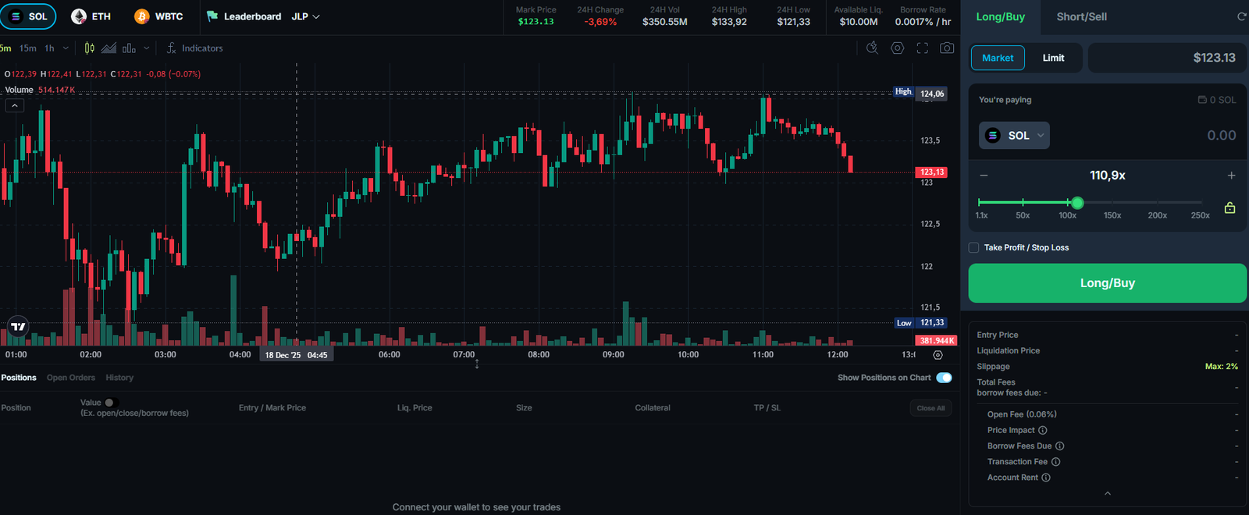Screen dimensions: 1249x515
Task: Enter fullscreen chart mode
Action: [x=922, y=48]
